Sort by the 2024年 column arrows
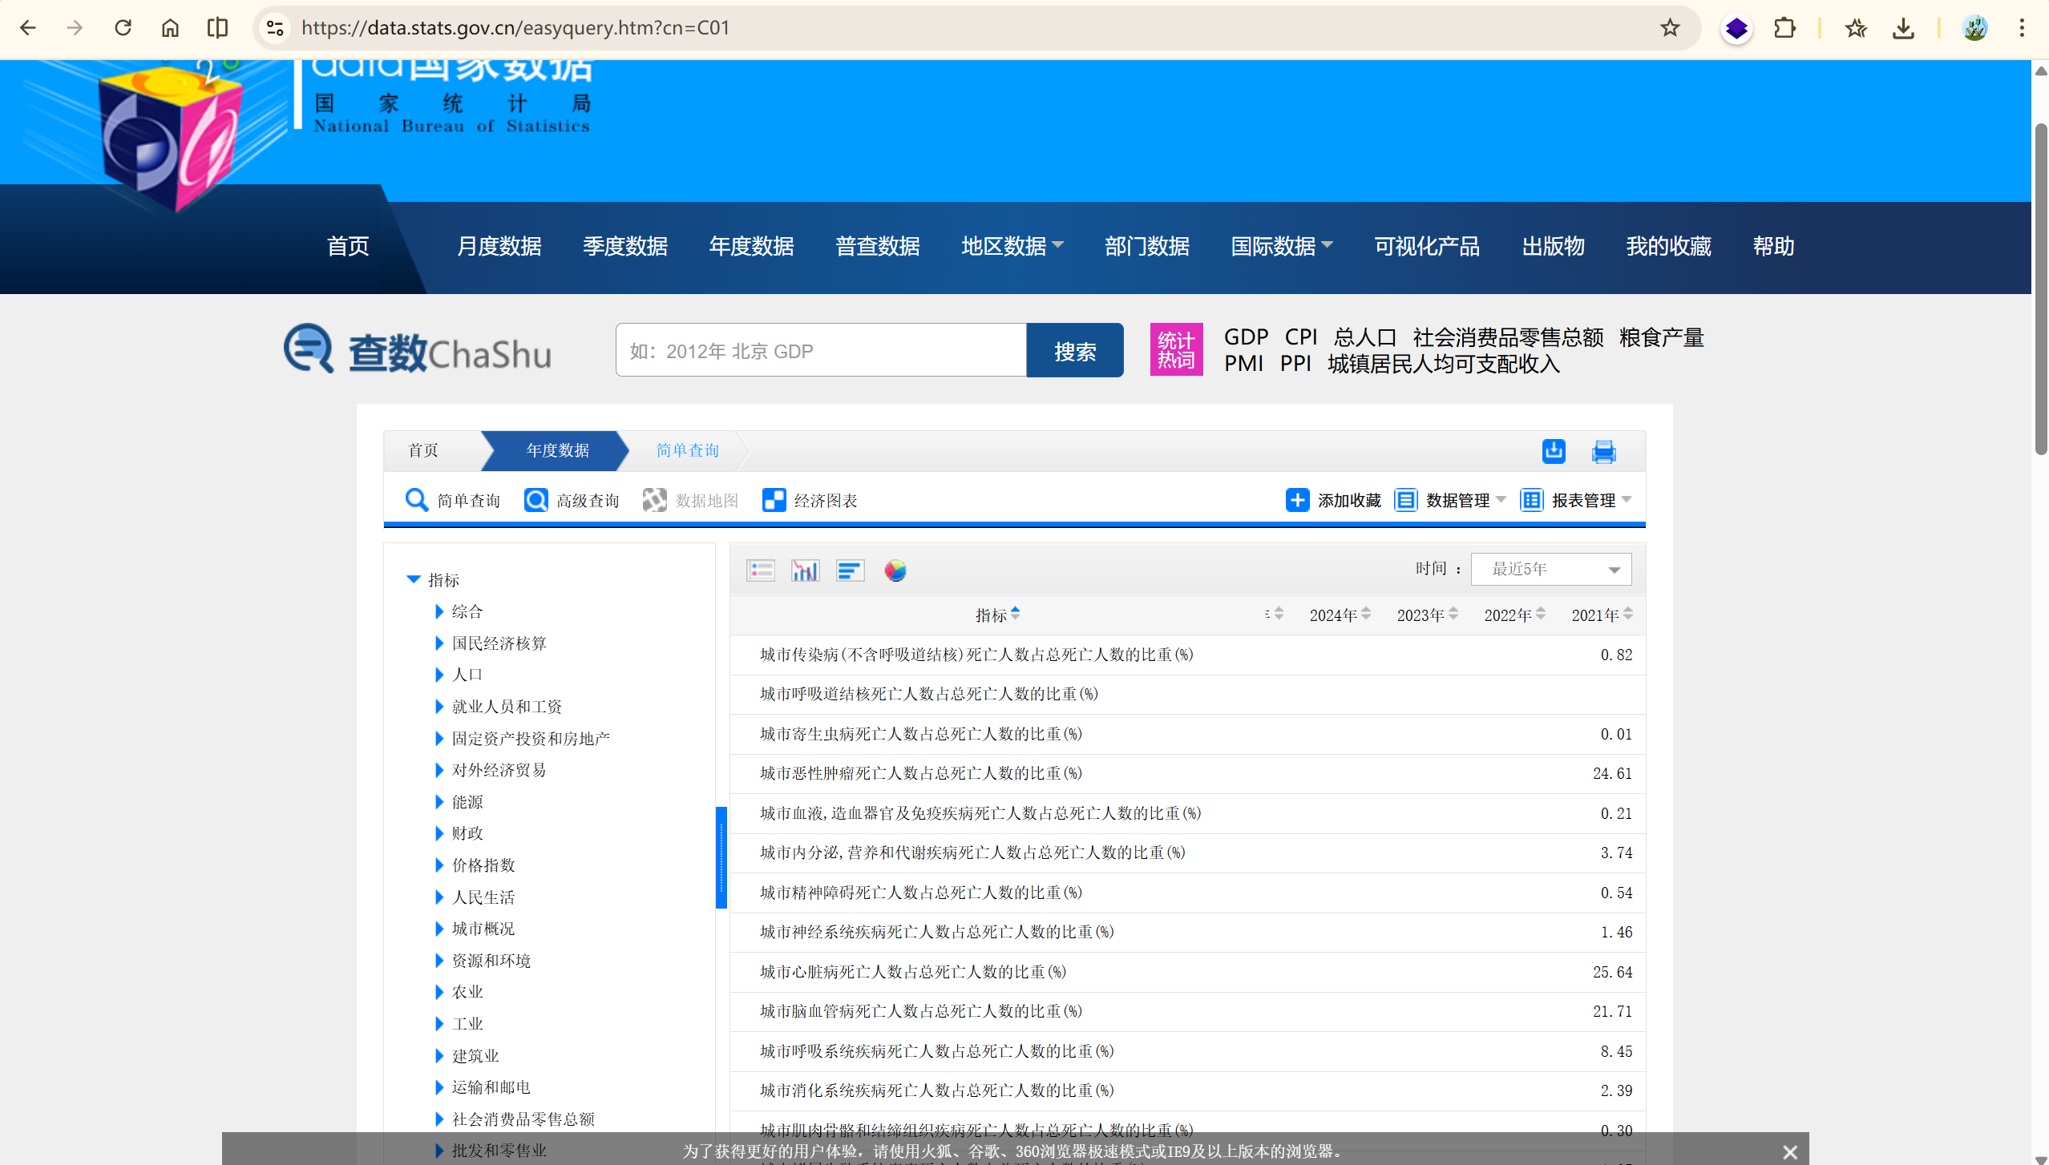 tap(1366, 614)
